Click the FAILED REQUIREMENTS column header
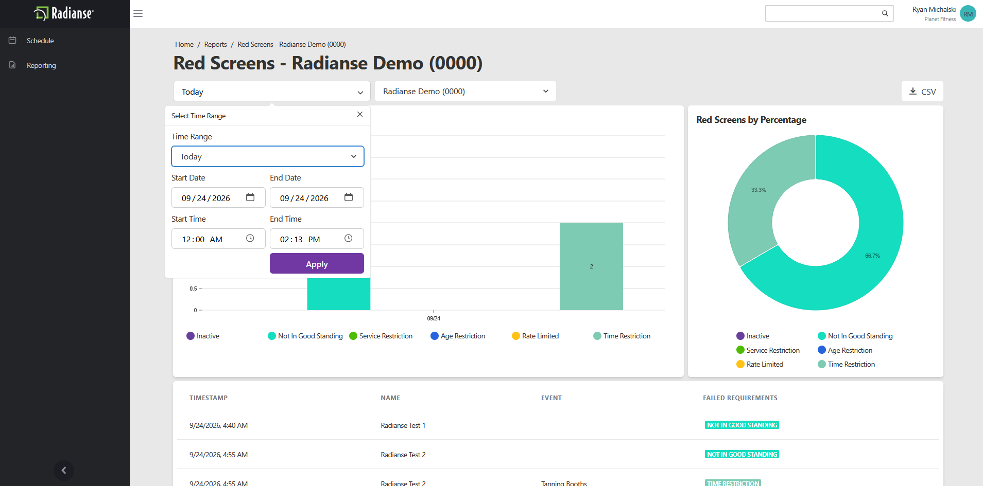This screenshot has width=983, height=486. 740,398
